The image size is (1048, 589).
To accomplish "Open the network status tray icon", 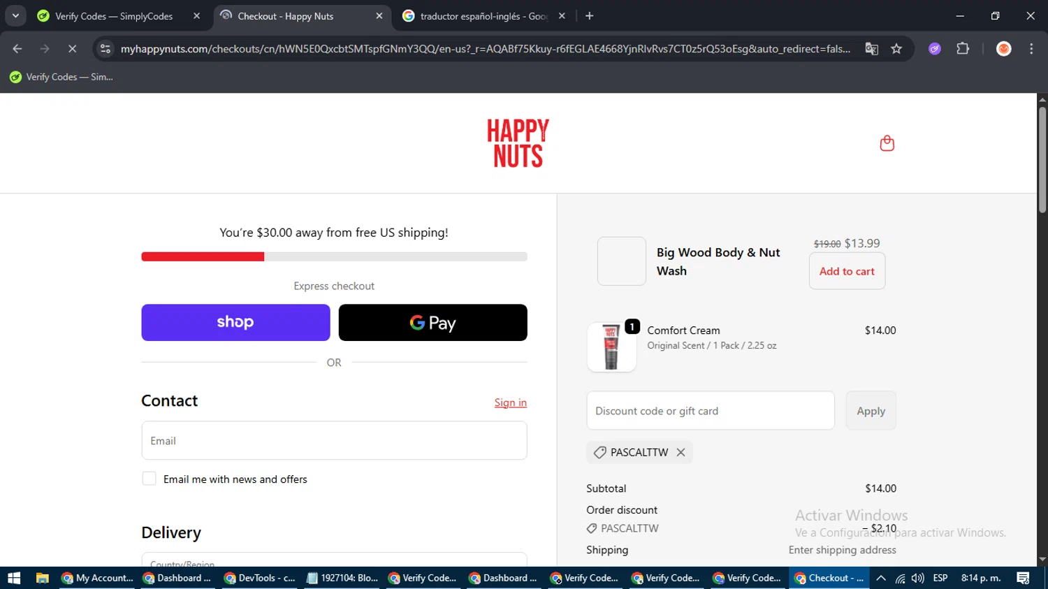I will point(901,578).
